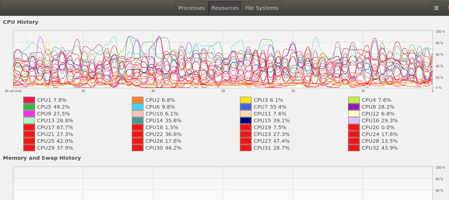Pick the CPU3 yellow color swatch
The width and height of the screenshot is (449, 200).
[246, 100]
